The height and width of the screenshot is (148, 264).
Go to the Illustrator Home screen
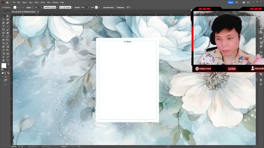(x=7, y=2)
